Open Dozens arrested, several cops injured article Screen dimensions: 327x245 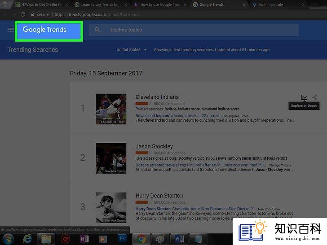pos(201,165)
